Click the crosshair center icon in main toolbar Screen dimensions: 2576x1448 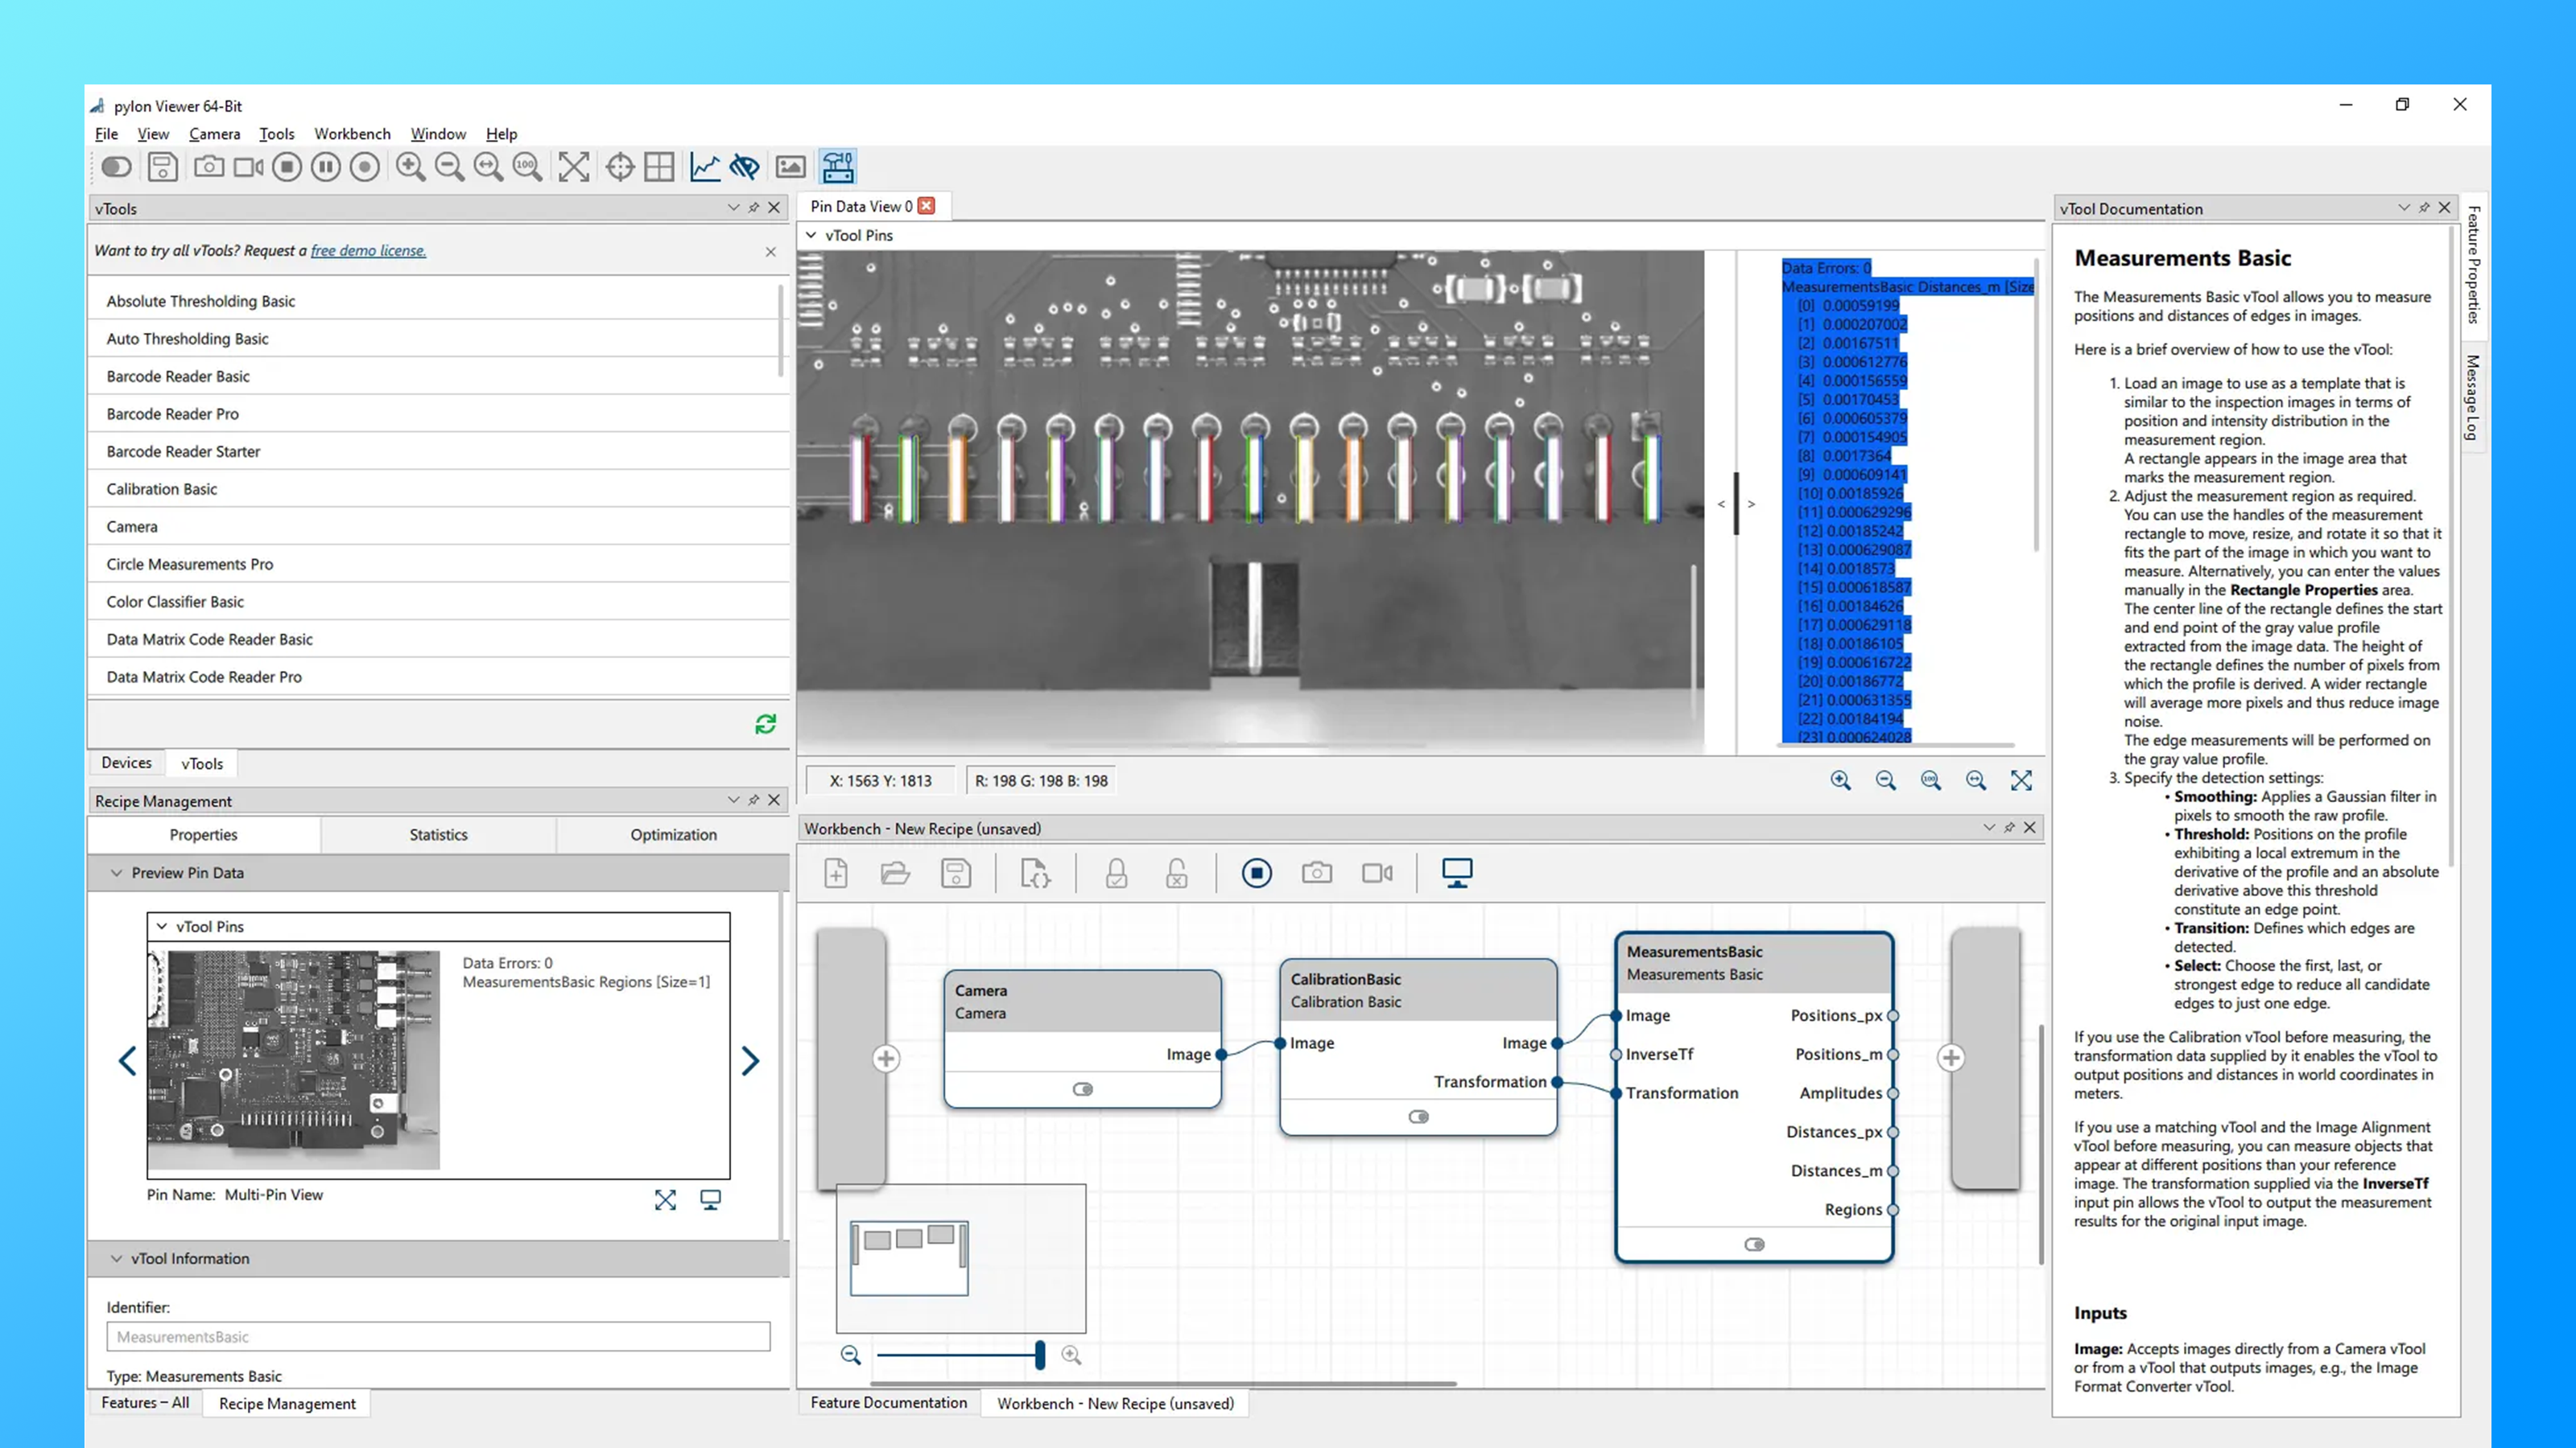point(620,167)
